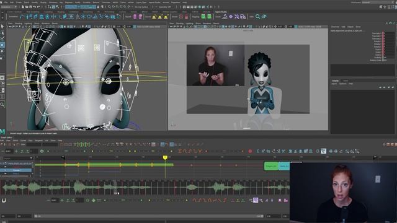Click the range slider bar at bottom
This screenshot has width=397, height=223.
(x=149, y=216)
